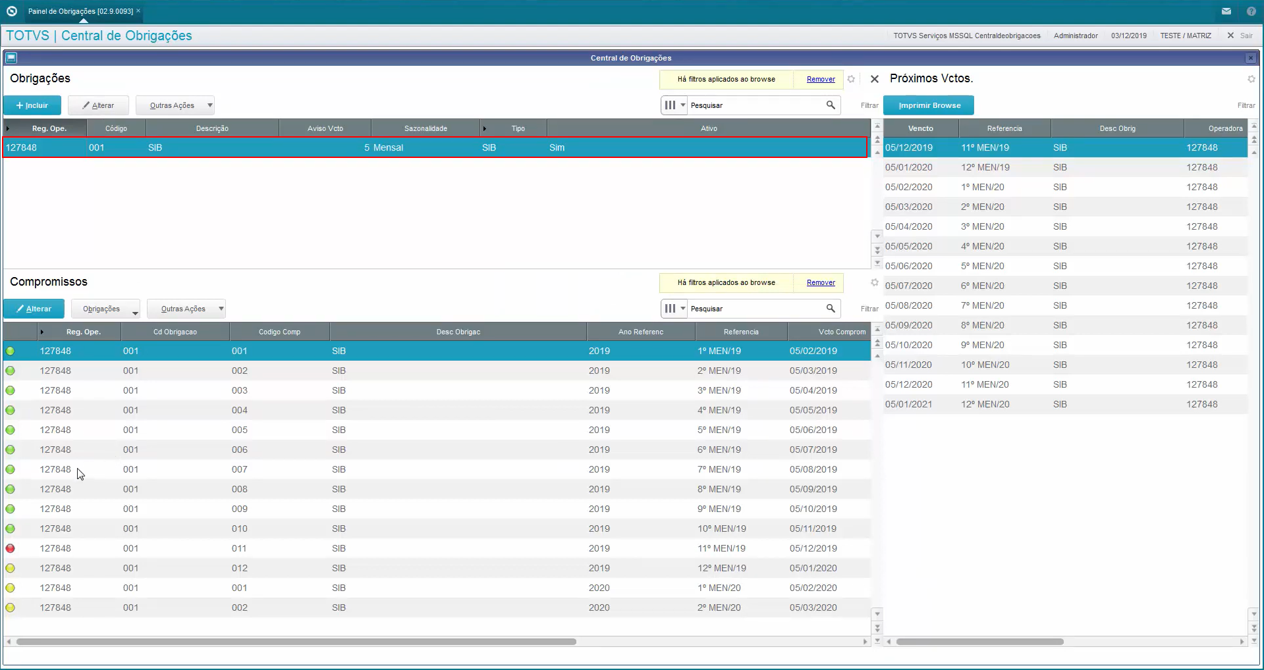Click arrow before Reg. Ope. in Compromissos header

(x=41, y=332)
